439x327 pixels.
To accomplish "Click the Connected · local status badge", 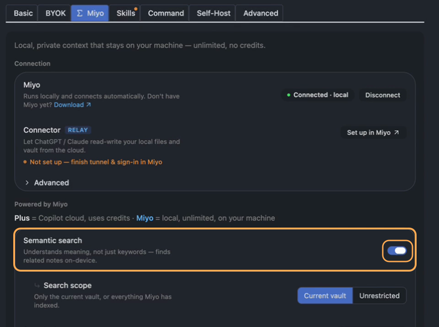I will [x=318, y=95].
